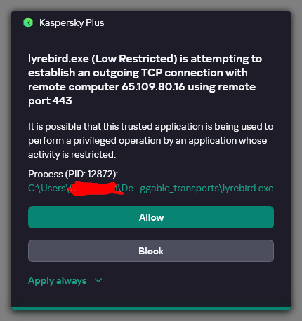Click the Kaspersky green hexagon logo icon
Viewport: 302px width, 321px height.
28,22
